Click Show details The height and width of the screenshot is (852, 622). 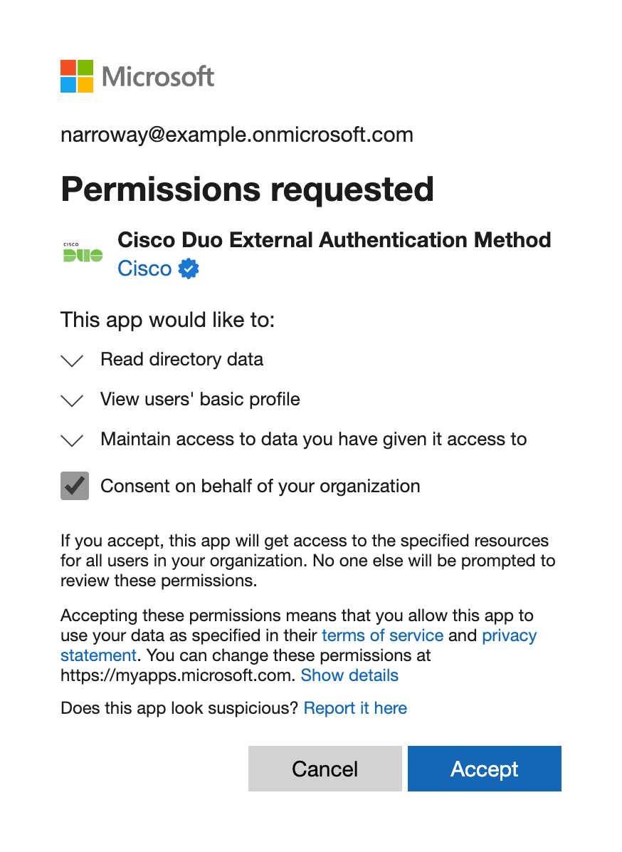pyautogui.click(x=349, y=675)
